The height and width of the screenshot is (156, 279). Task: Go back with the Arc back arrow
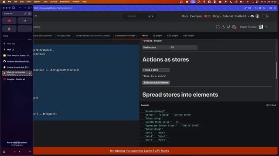(20, 8)
